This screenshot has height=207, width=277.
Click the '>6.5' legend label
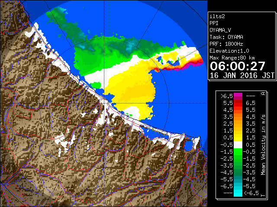[x=227, y=96]
